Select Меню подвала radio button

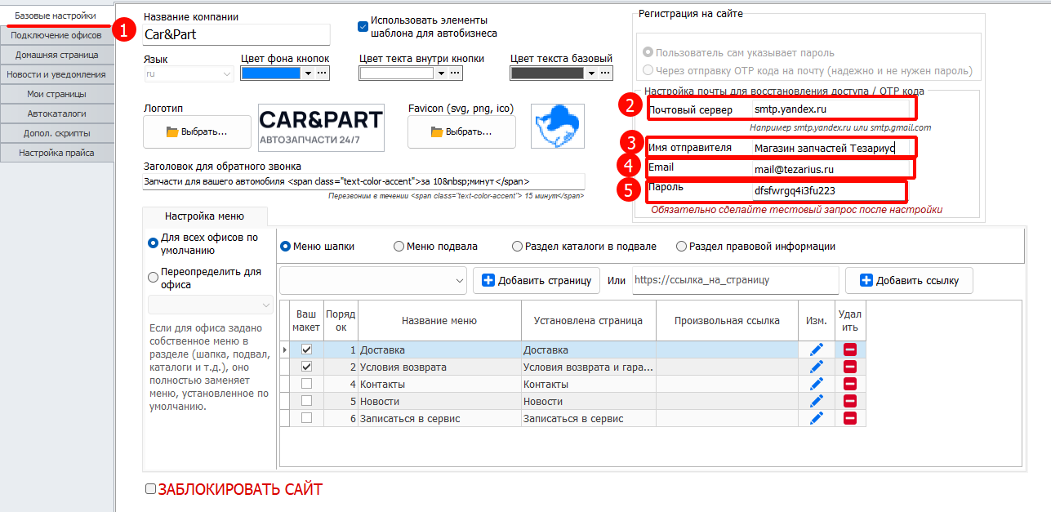coord(399,247)
